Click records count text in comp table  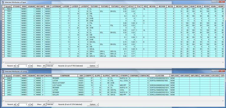coord(70,104)
